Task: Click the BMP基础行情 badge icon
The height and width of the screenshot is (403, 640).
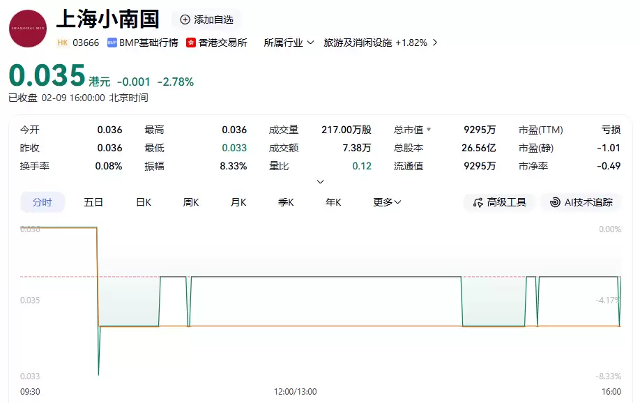Action: [x=112, y=42]
